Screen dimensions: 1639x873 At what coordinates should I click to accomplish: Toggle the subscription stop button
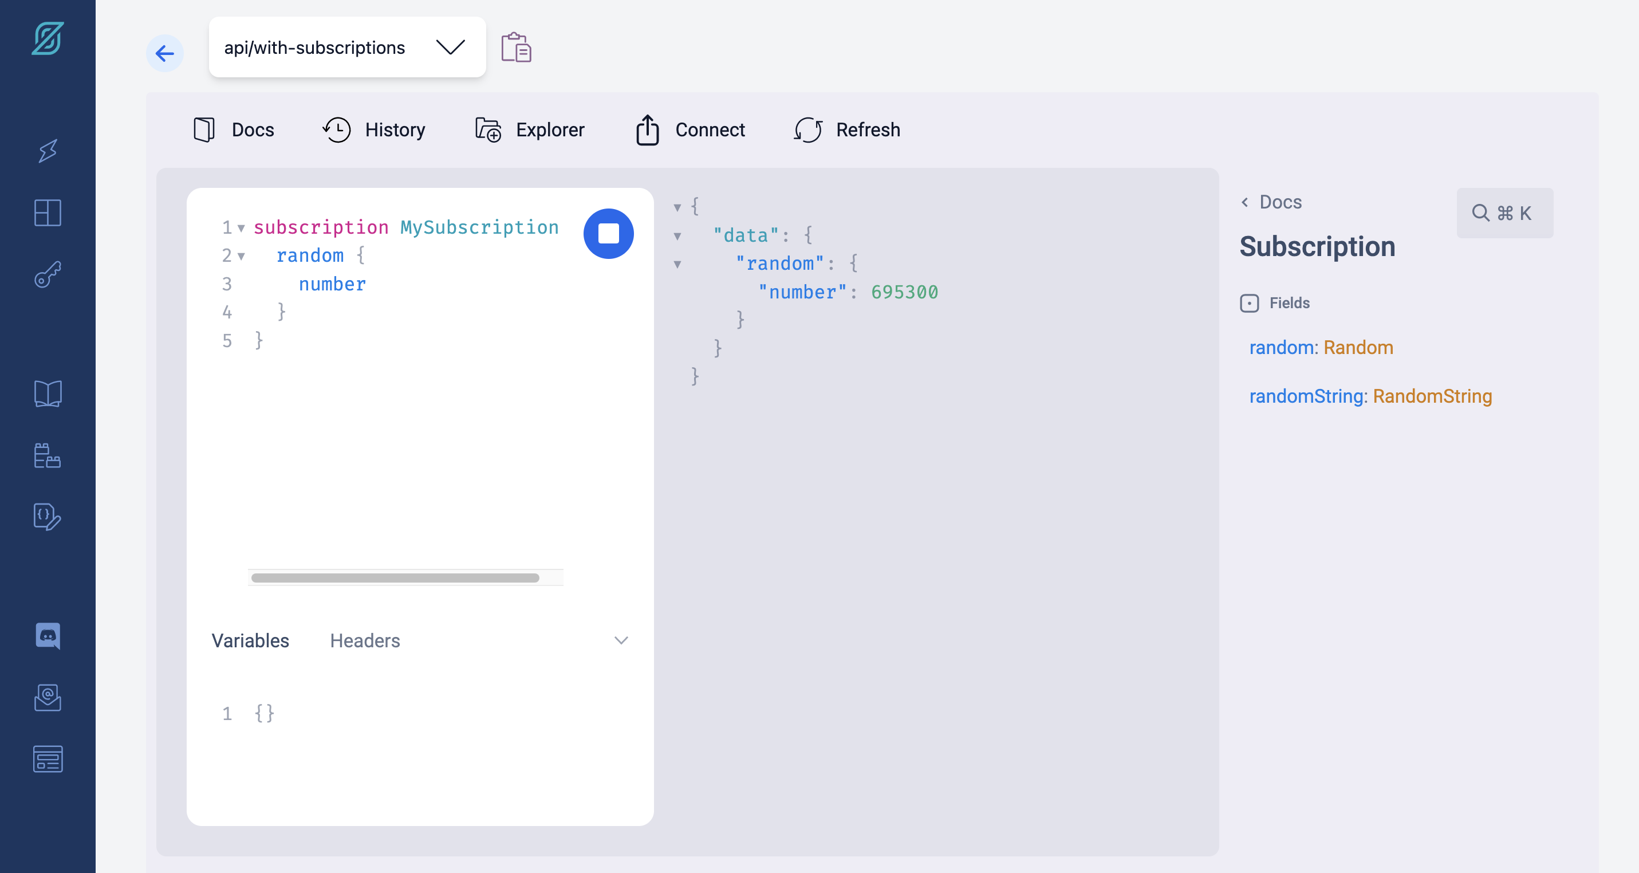[x=608, y=233]
